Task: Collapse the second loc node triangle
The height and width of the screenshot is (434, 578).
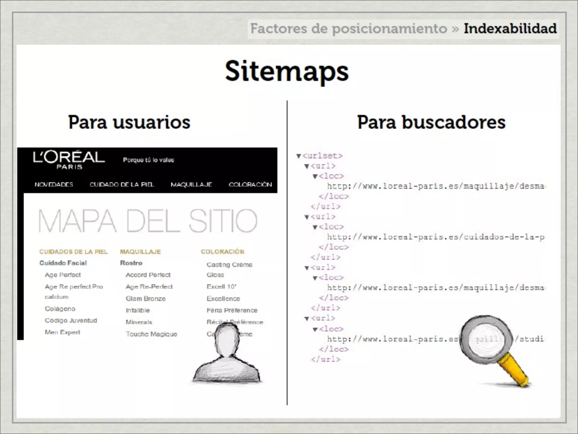Action: pyautogui.click(x=315, y=227)
